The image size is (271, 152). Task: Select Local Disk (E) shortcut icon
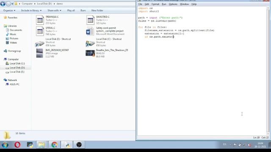[39, 43]
